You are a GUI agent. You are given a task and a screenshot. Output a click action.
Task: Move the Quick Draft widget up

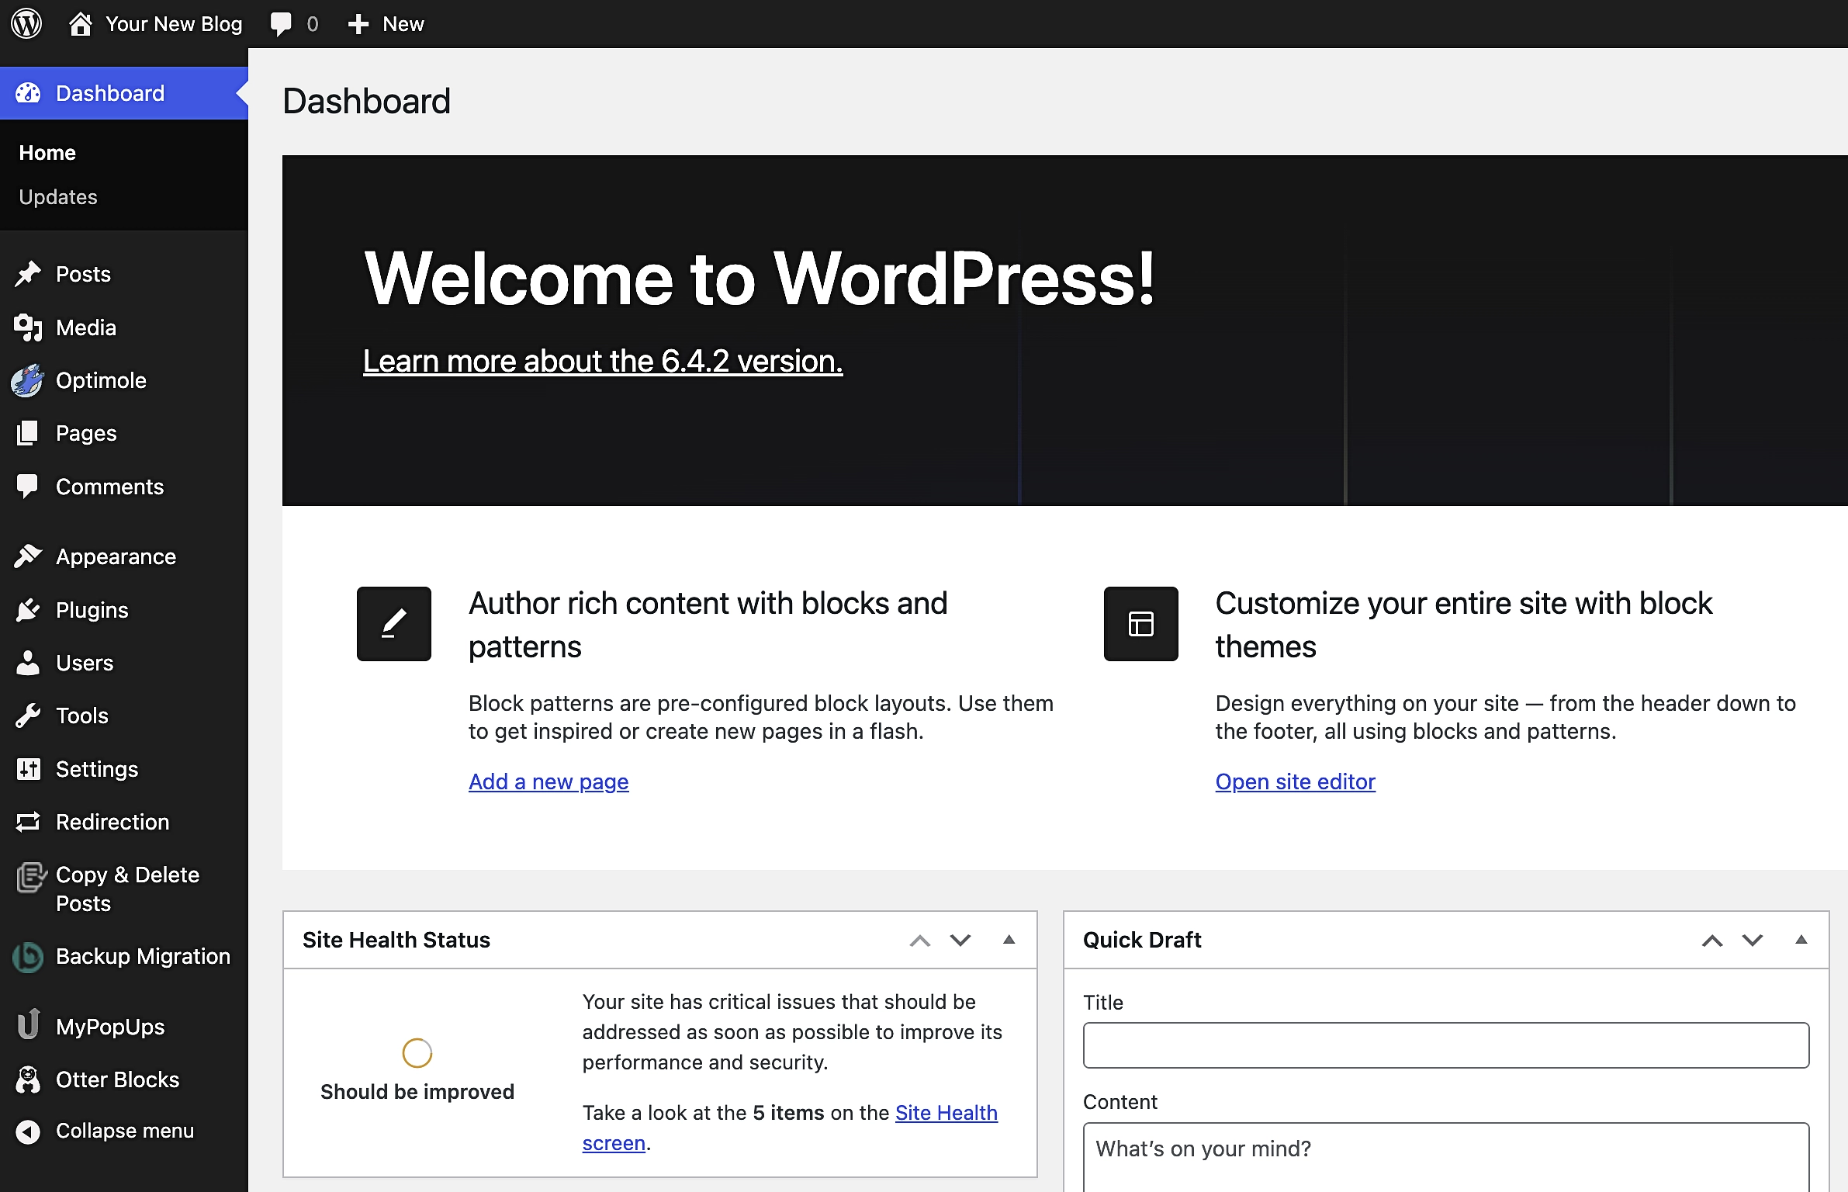(x=1711, y=940)
